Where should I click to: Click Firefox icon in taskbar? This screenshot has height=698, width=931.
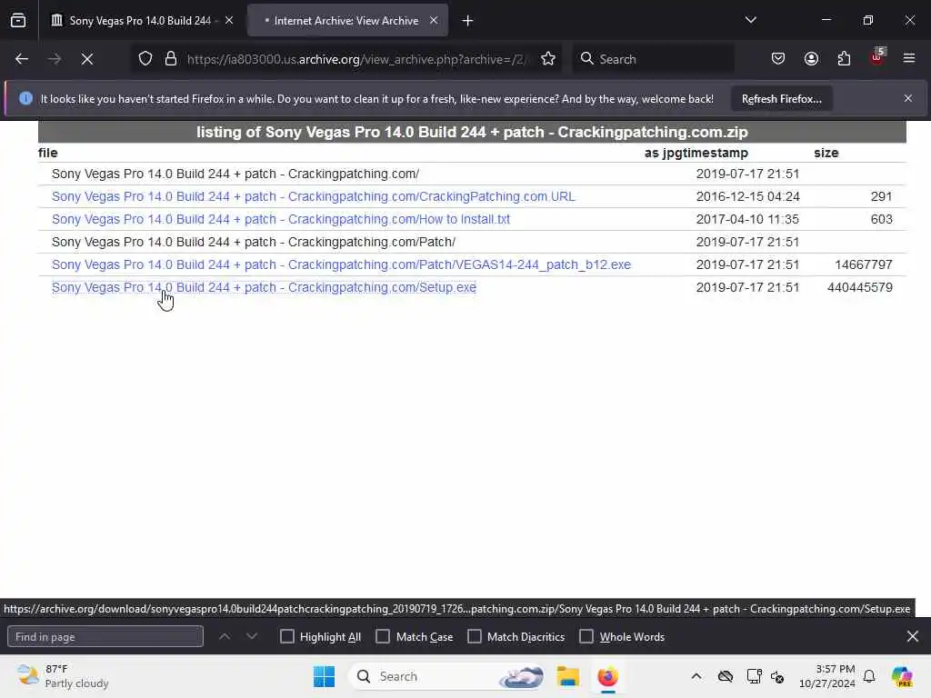coord(607,676)
